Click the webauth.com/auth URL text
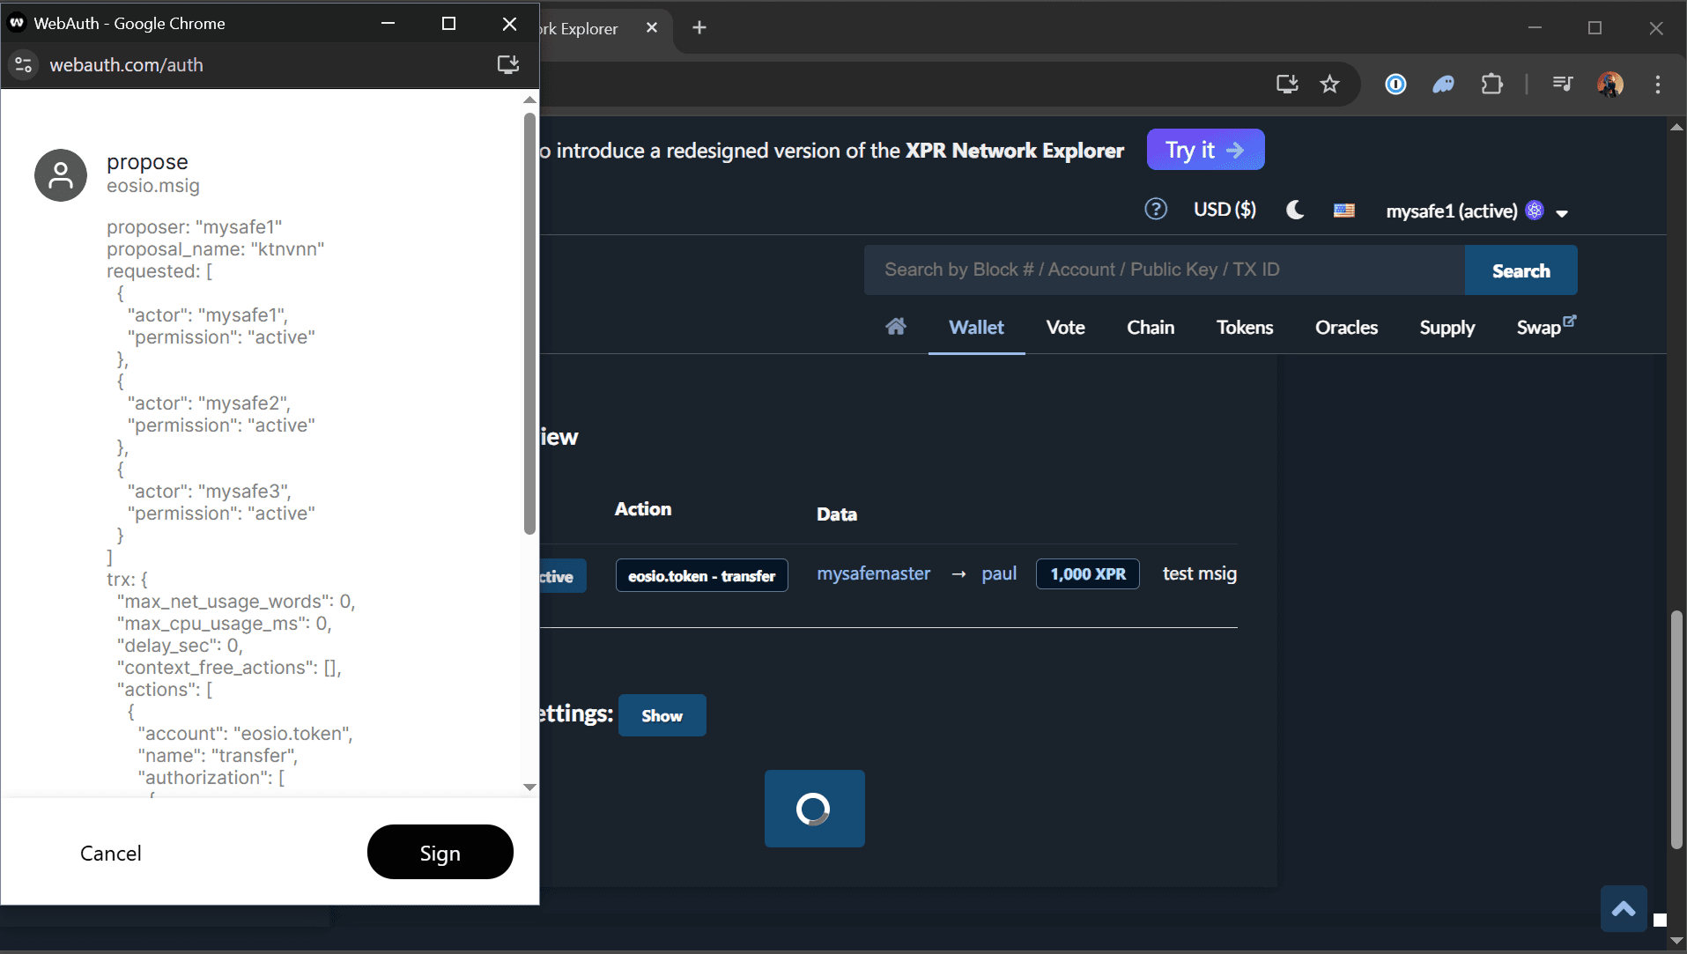Screen dimensions: 1687x954 click(x=127, y=65)
